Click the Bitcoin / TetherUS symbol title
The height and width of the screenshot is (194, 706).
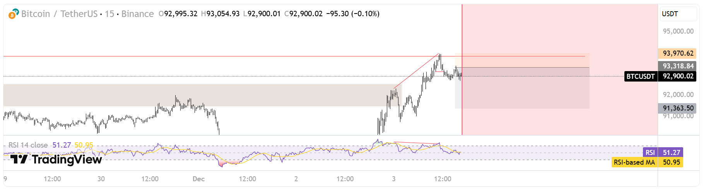tap(59, 14)
